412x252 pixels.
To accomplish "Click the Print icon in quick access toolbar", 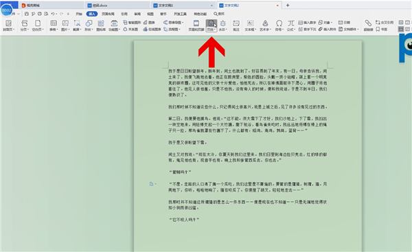I will tap(39, 14).
